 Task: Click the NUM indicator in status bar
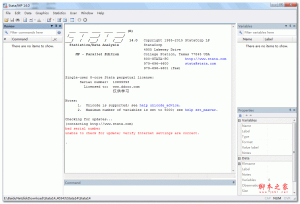pos(277,198)
